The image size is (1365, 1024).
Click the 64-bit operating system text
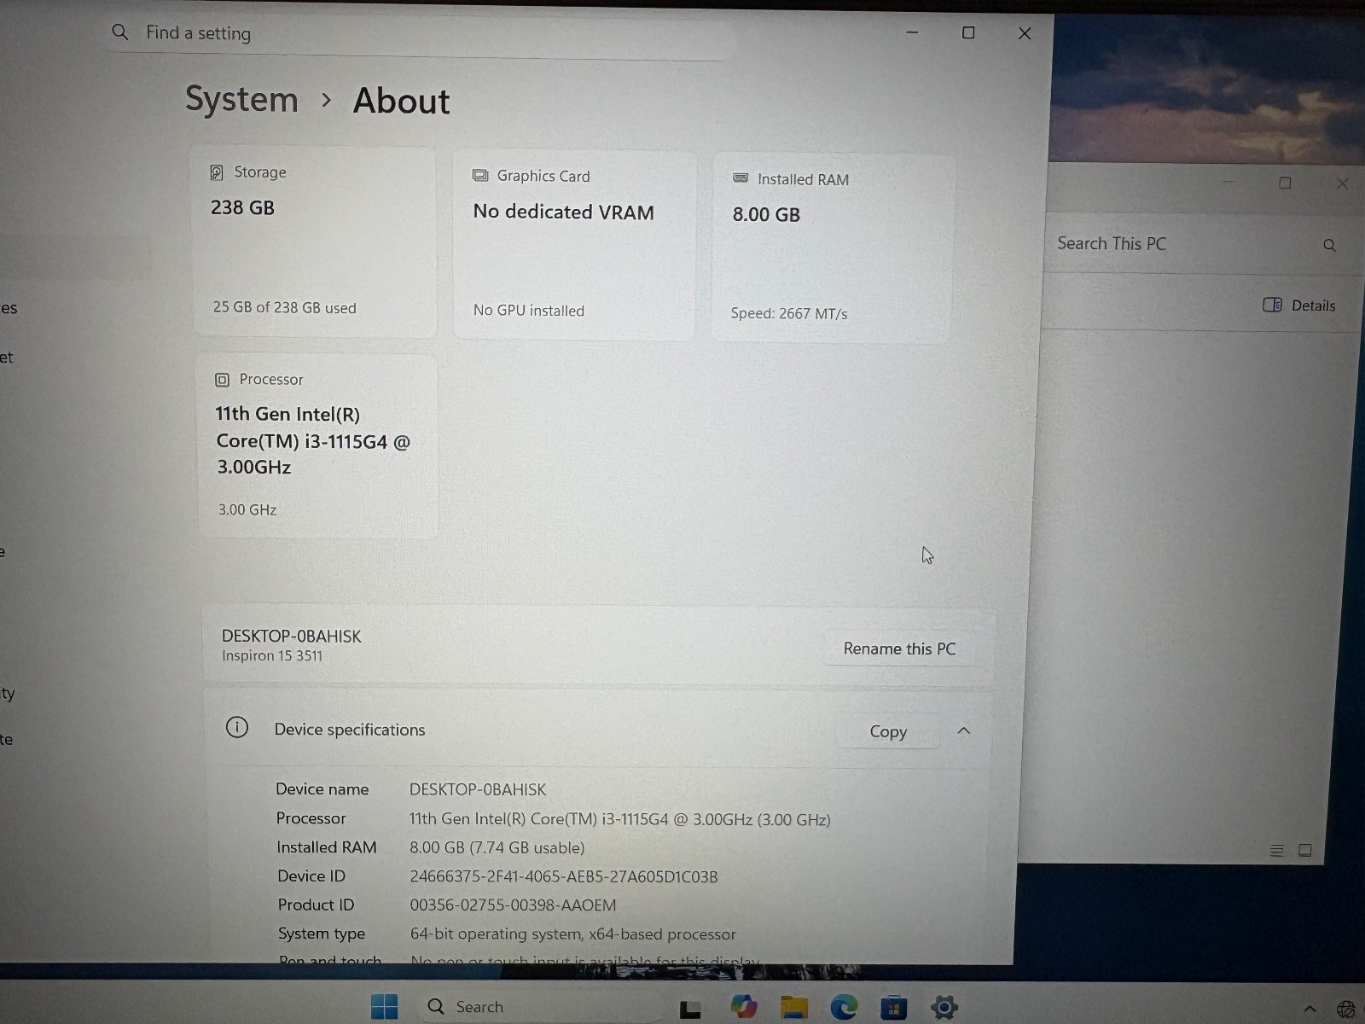573,934
